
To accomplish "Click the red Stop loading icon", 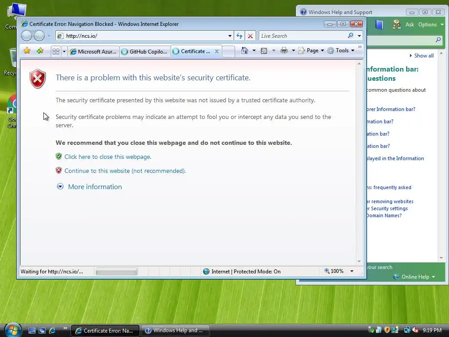I will click(250, 36).
